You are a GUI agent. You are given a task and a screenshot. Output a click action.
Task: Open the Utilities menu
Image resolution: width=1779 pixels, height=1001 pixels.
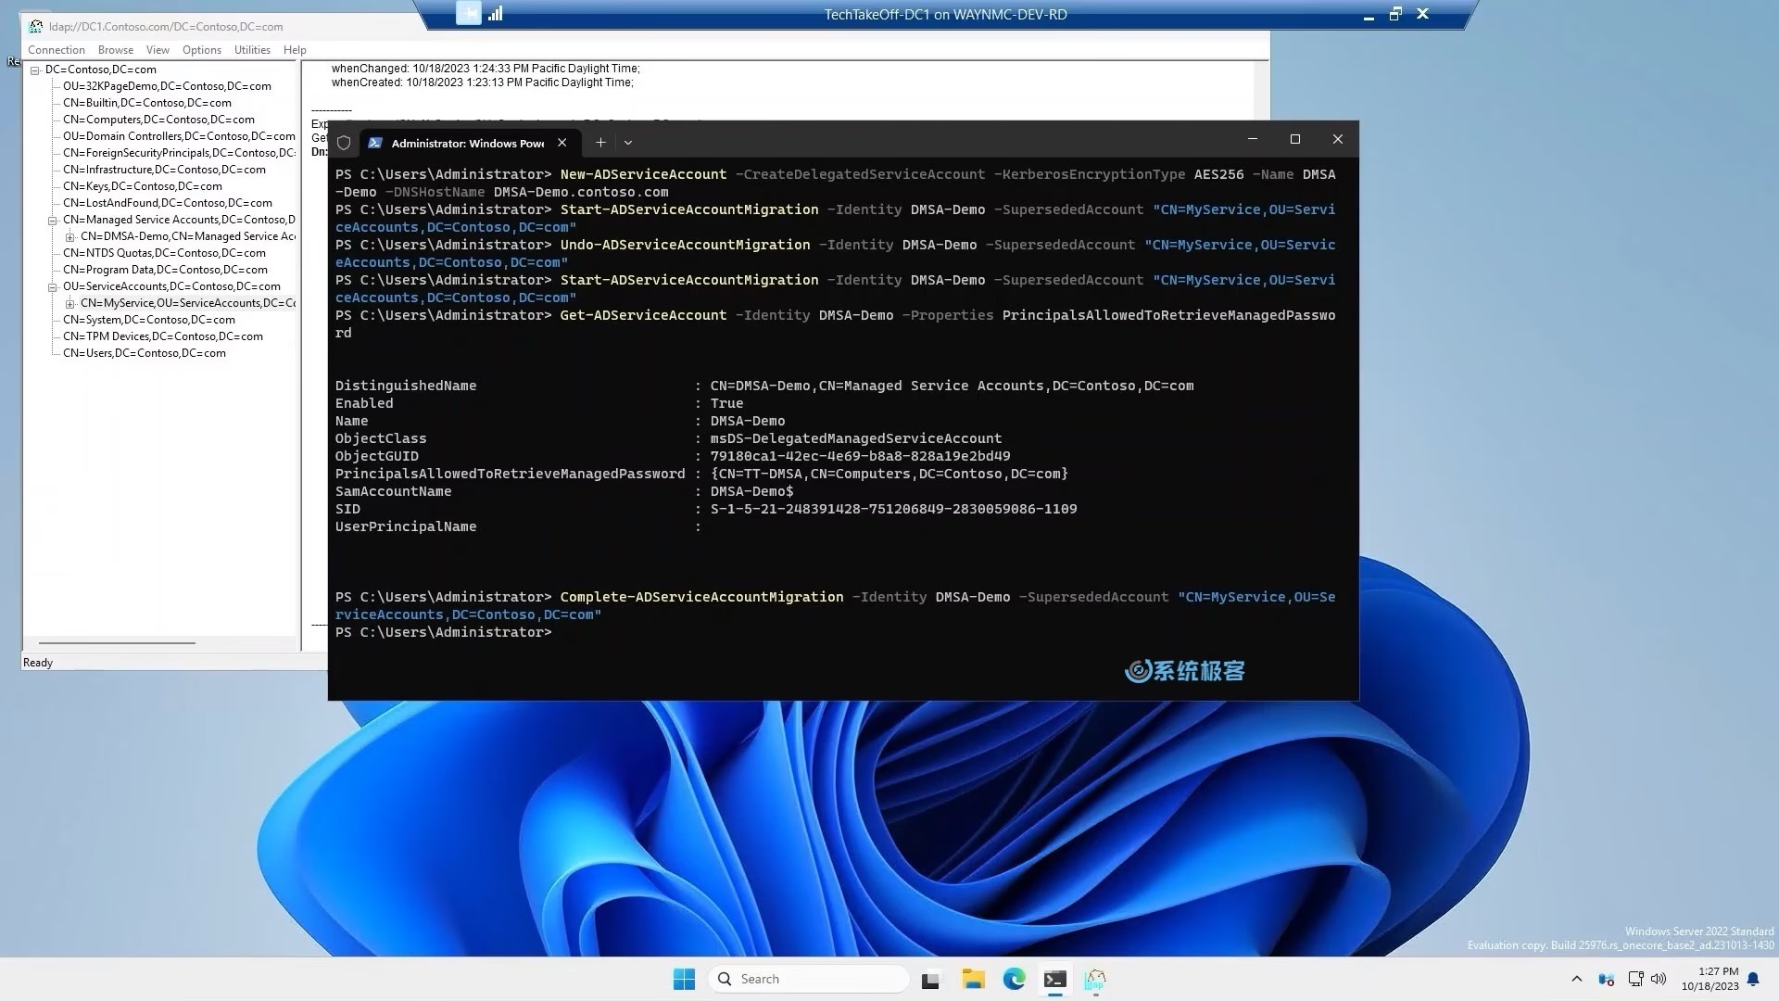252,49
